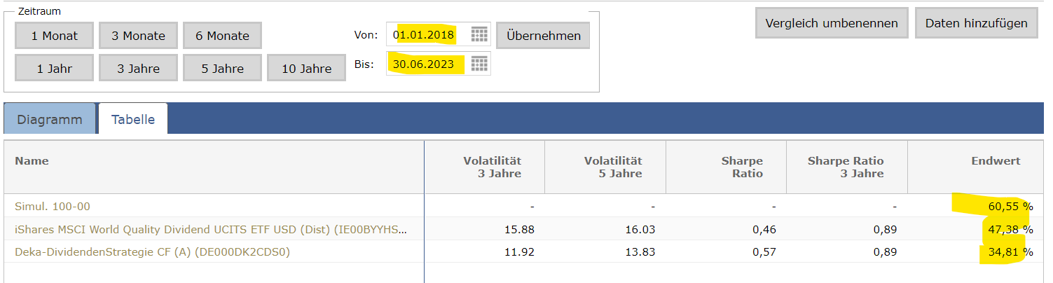This screenshot has width=1053, height=283.
Task: Select the 6 Monate time range
Action: (222, 36)
